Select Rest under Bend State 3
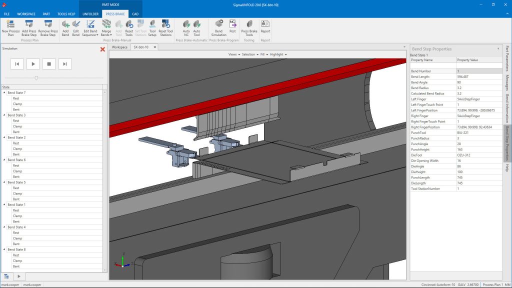The width and height of the screenshot is (512, 288). [16, 120]
